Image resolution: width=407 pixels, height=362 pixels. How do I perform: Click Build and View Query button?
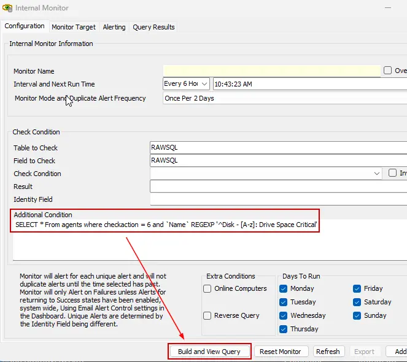[209, 352]
